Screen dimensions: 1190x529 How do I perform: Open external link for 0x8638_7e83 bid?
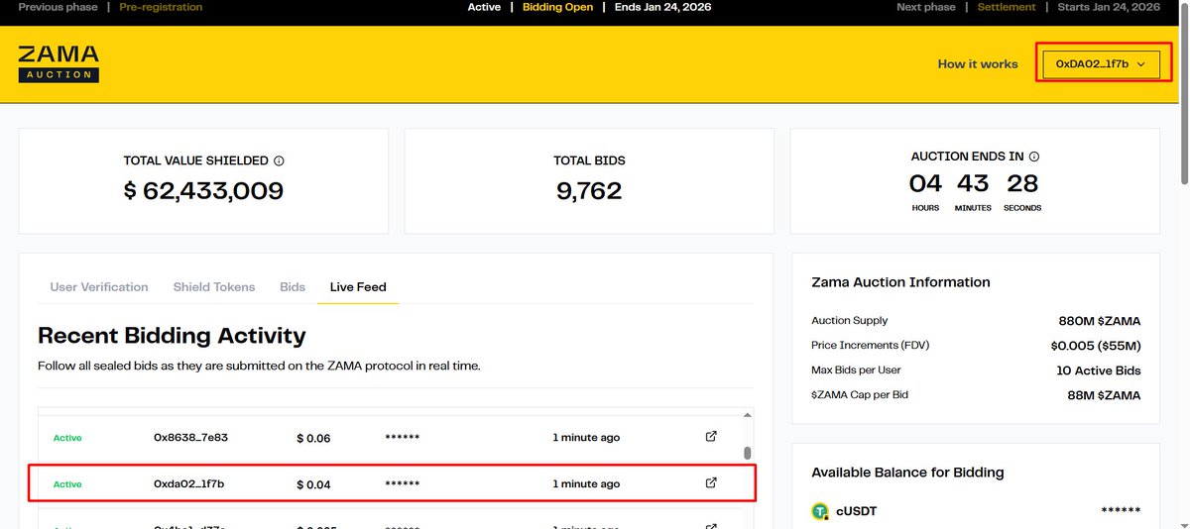[x=711, y=437]
